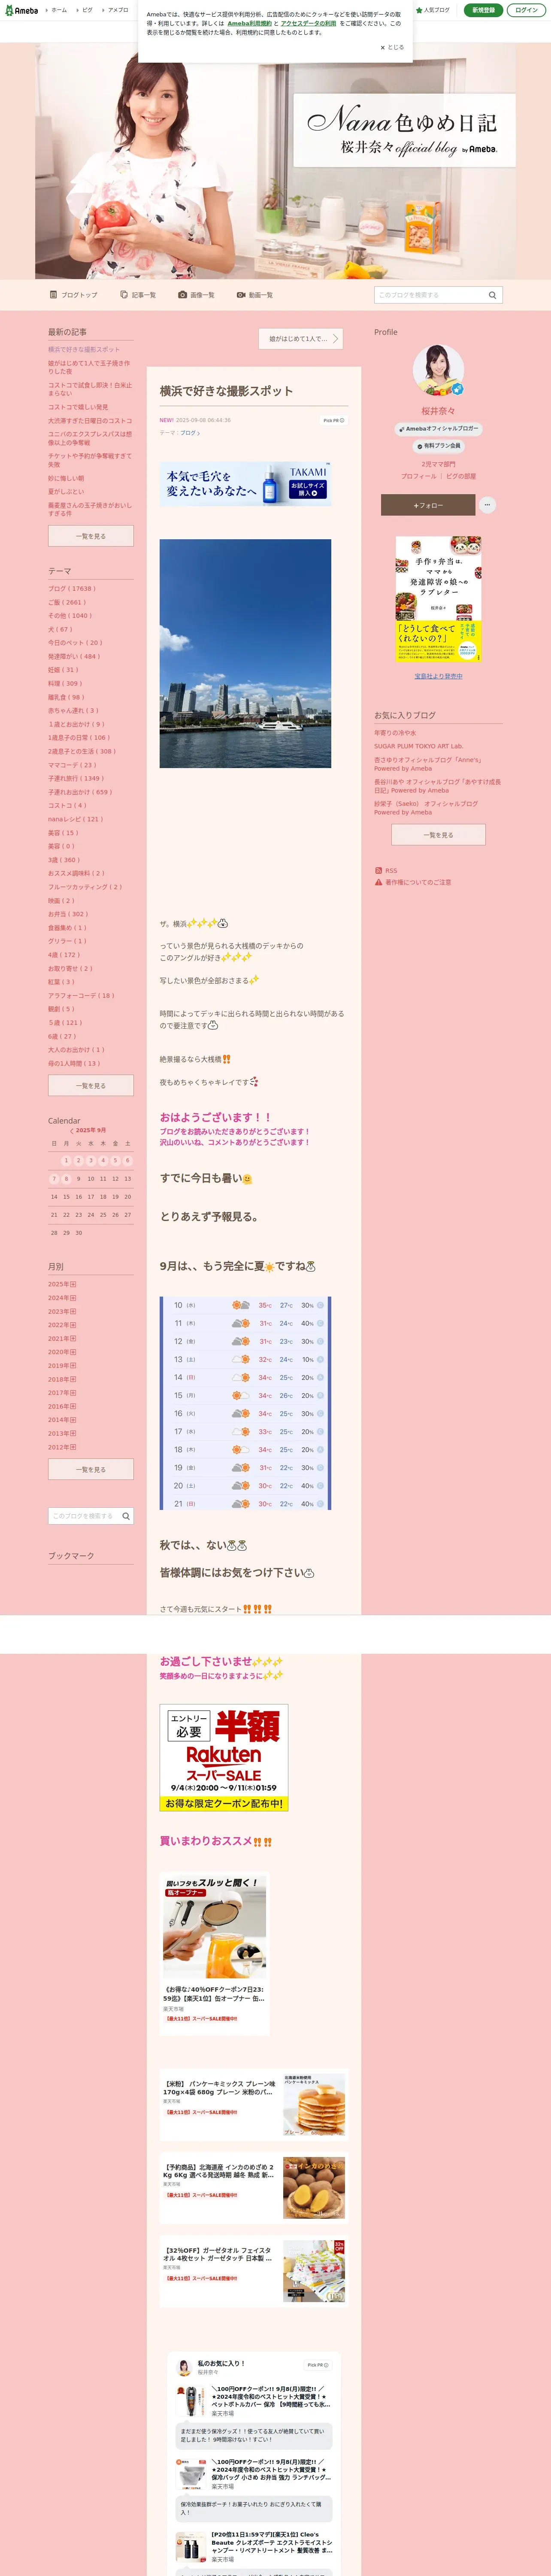Open the アクセスデータの利用 link

(x=308, y=23)
